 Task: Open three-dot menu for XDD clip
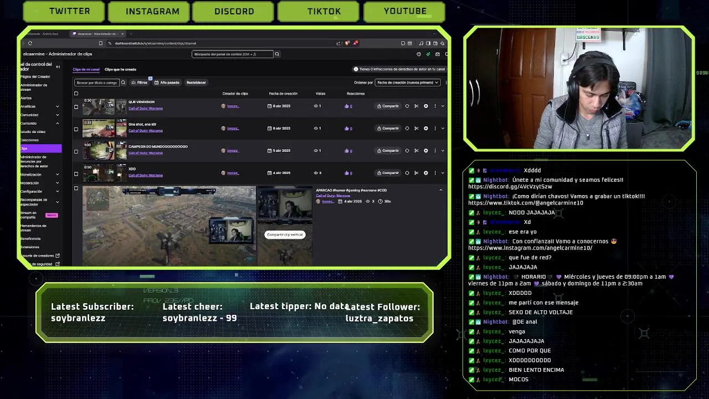point(435,173)
